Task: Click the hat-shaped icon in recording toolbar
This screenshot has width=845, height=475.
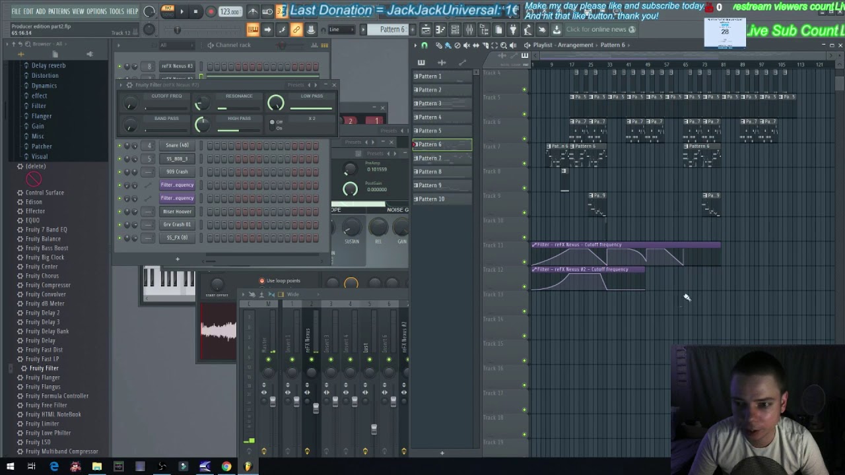Action: pos(311,30)
